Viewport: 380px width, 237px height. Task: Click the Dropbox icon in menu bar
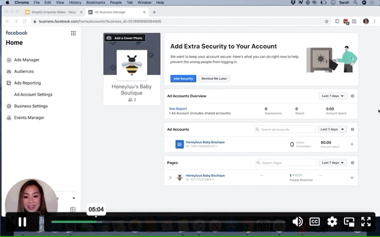click(293, 2)
